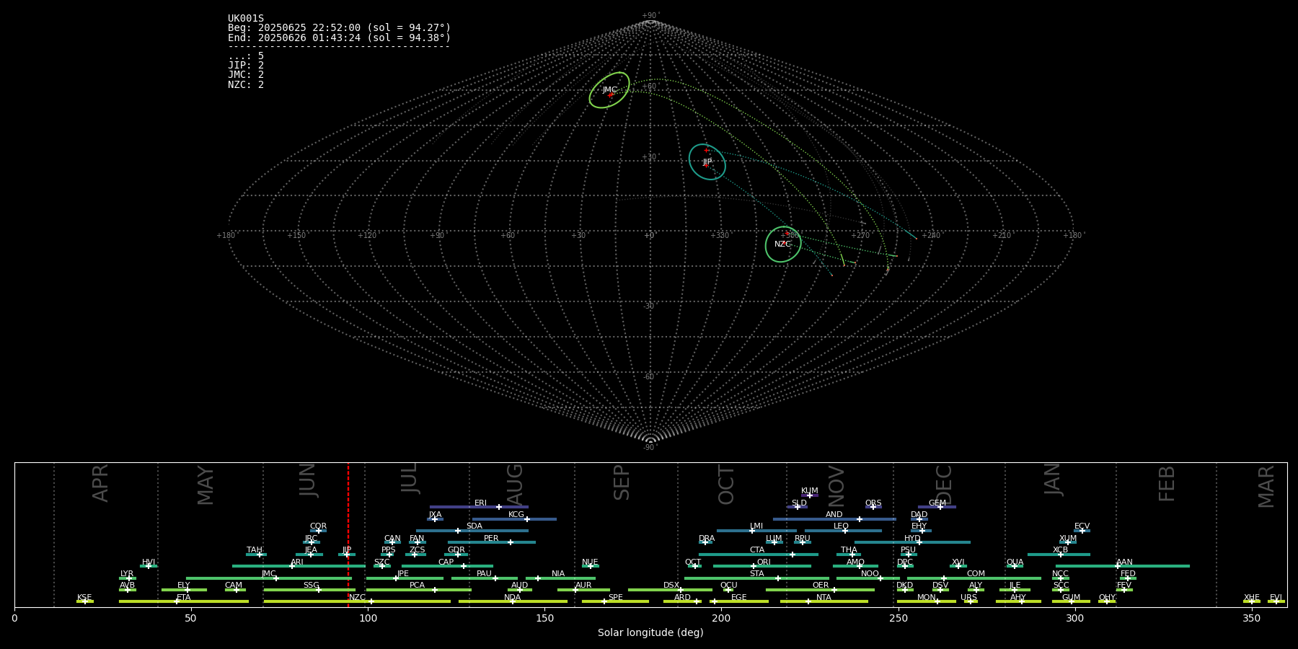The width and height of the screenshot is (1298, 649).
Task: Click the AUR shower label in timeline
Action: pos(583,585)
